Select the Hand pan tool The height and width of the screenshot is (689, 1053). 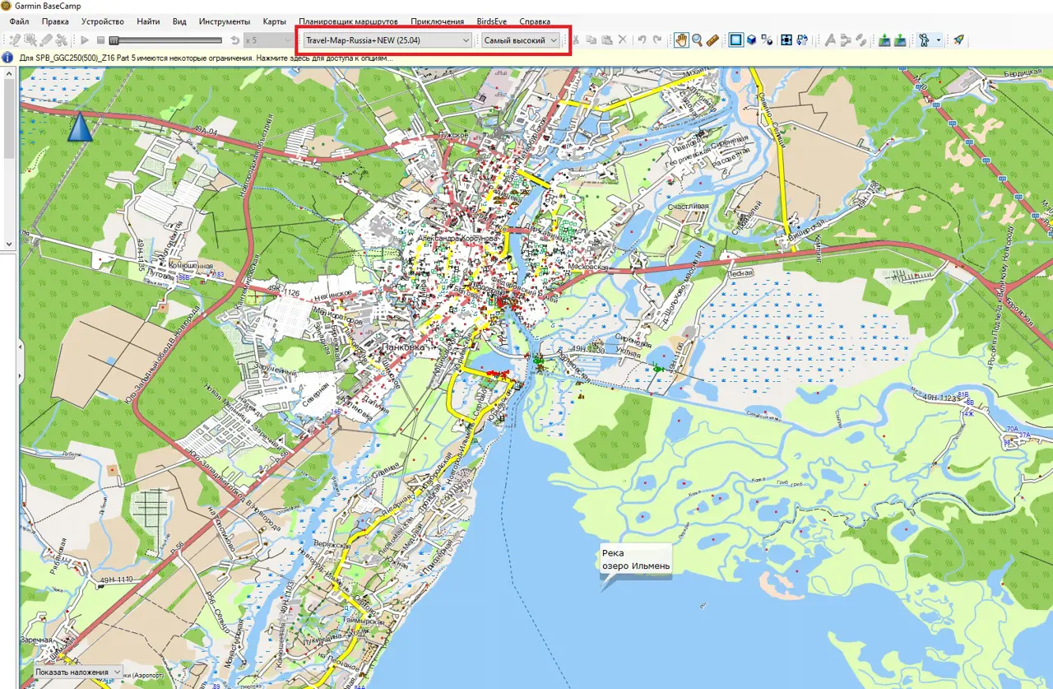click(x=681, y=40)
